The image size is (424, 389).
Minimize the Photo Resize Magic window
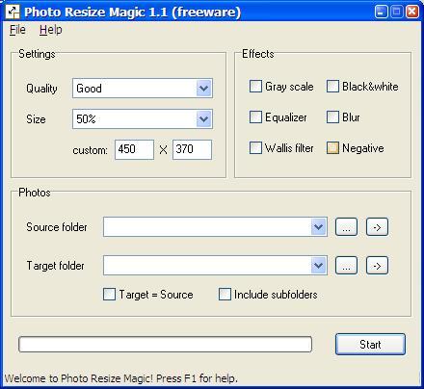382,12
